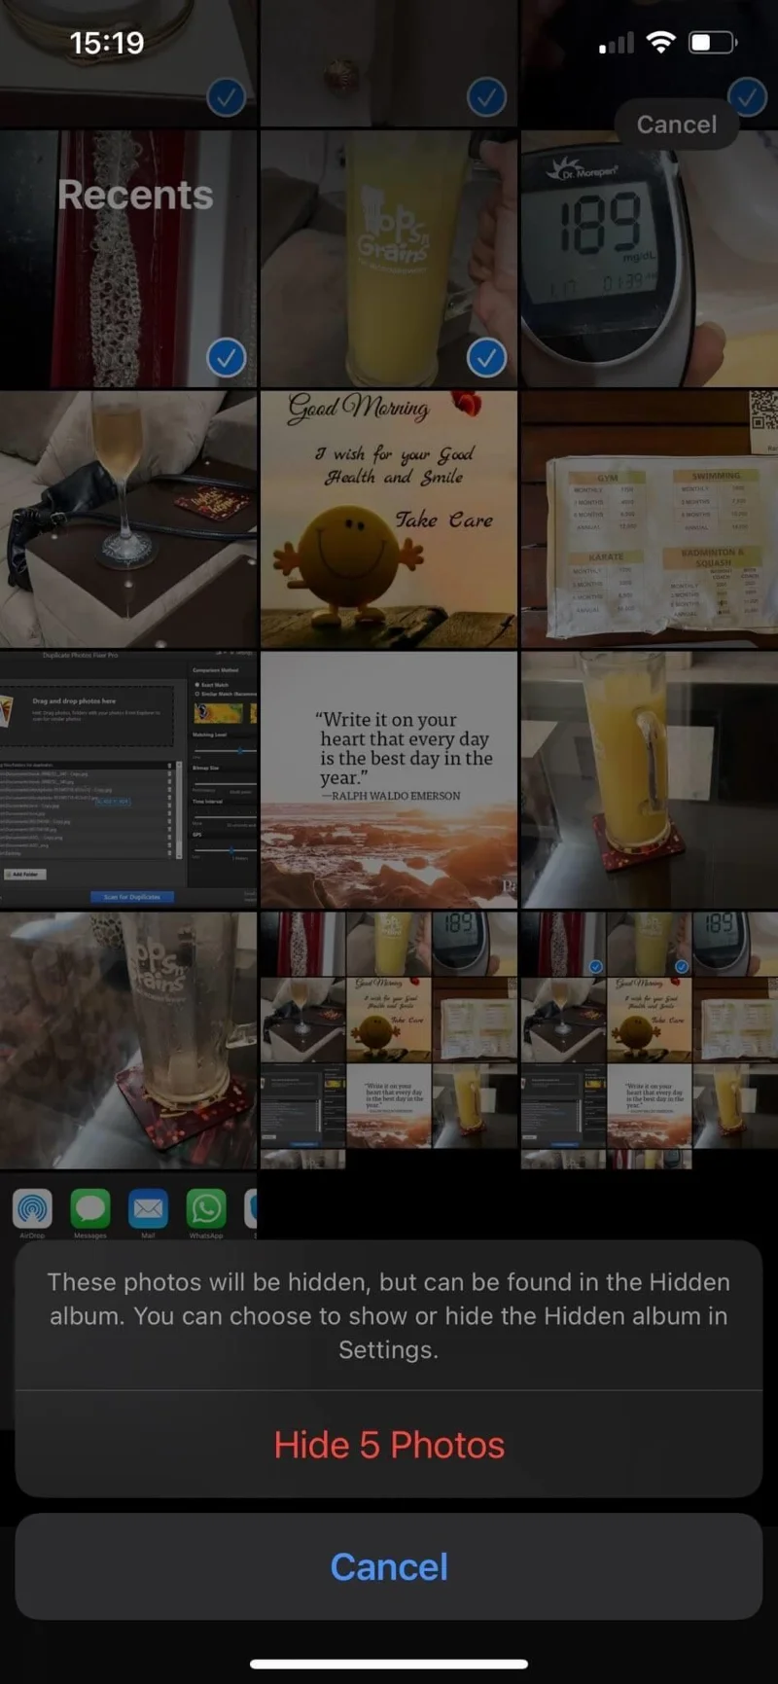The image size is (778, 1684).
Task: Open the Mail share icon
Action: (x=148, y=1209)
